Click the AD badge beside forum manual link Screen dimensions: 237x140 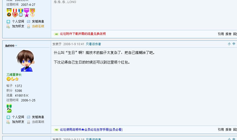(56, 130)
